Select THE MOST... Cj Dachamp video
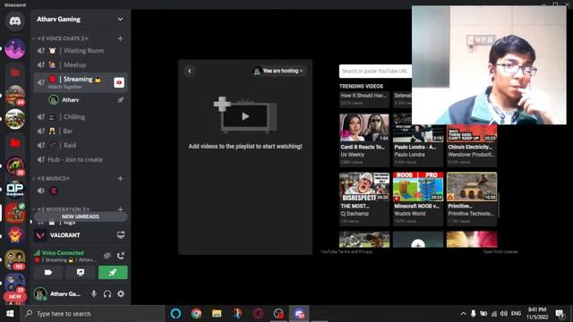The image size is (573, 322). click(x=364, y=199)
